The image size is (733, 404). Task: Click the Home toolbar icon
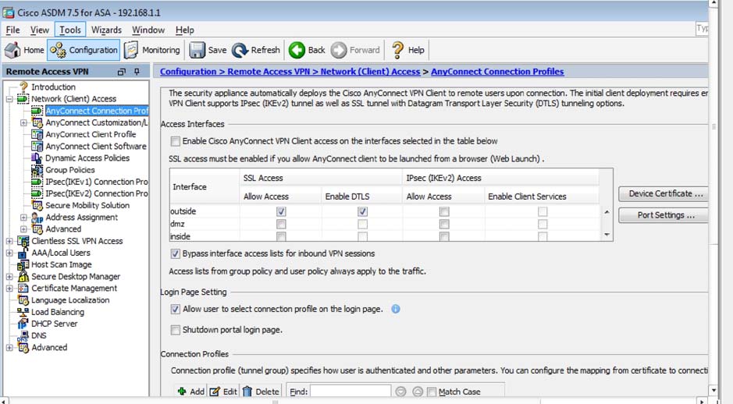tap(12, 50)
